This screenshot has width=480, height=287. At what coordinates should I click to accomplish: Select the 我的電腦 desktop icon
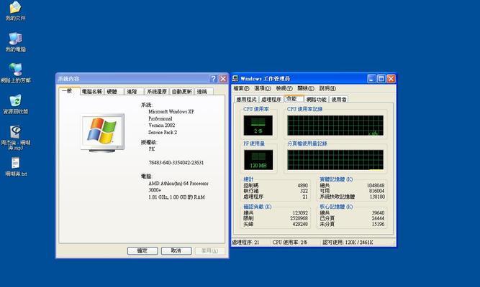15,42
